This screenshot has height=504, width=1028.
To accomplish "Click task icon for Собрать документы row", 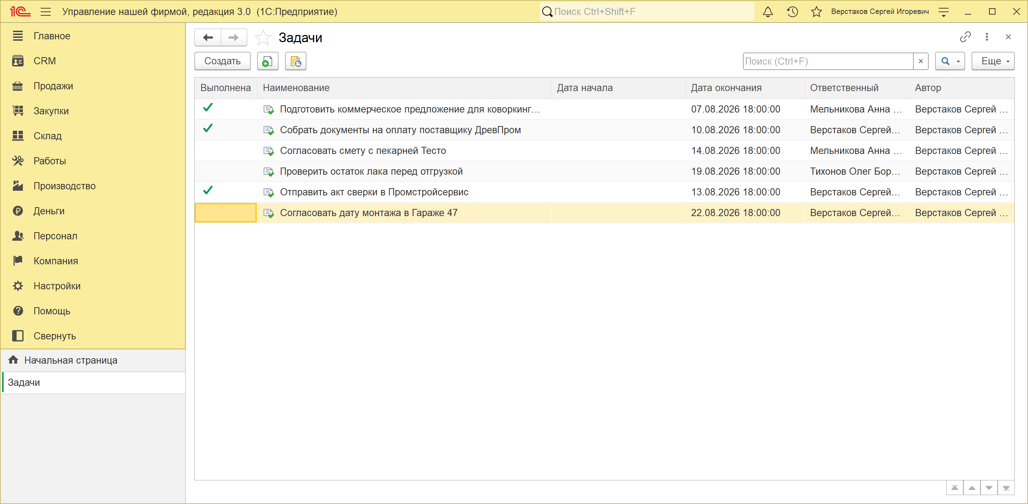I will tap(269, 130).
